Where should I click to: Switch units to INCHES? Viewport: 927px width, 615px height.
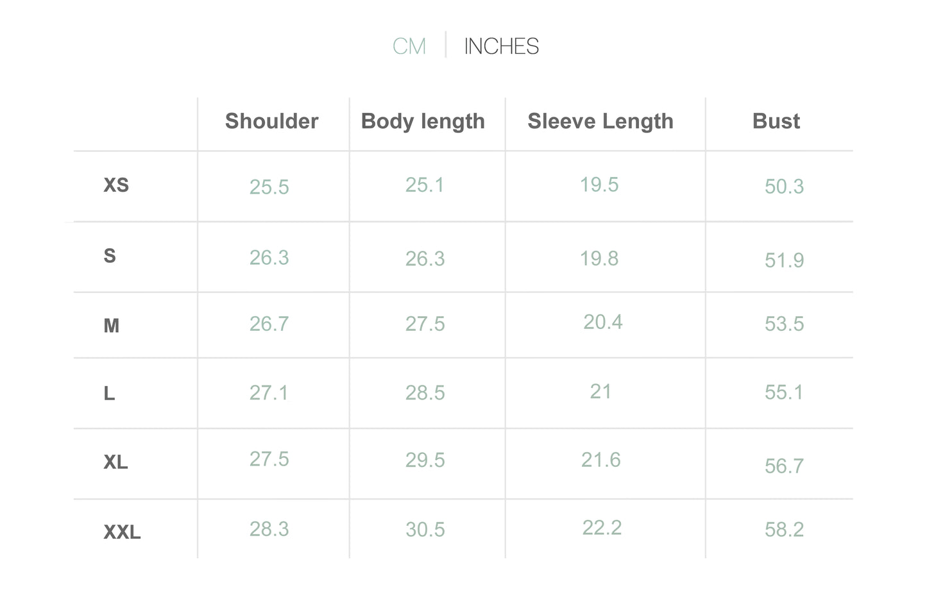[x=501, y=46]
